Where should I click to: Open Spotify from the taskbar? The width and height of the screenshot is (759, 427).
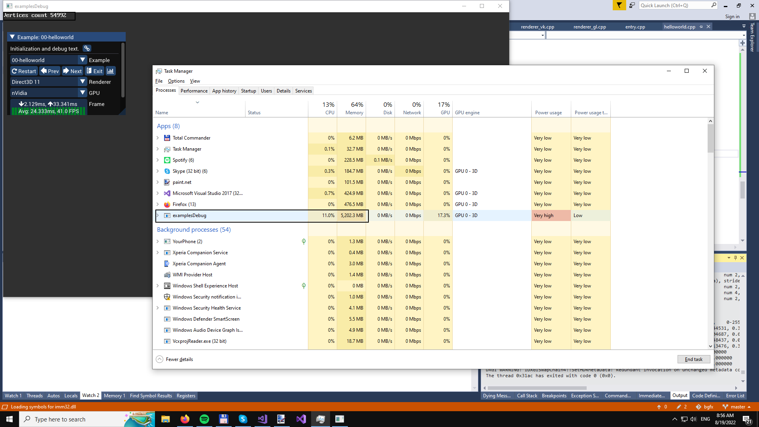click(x=204, y=419)
